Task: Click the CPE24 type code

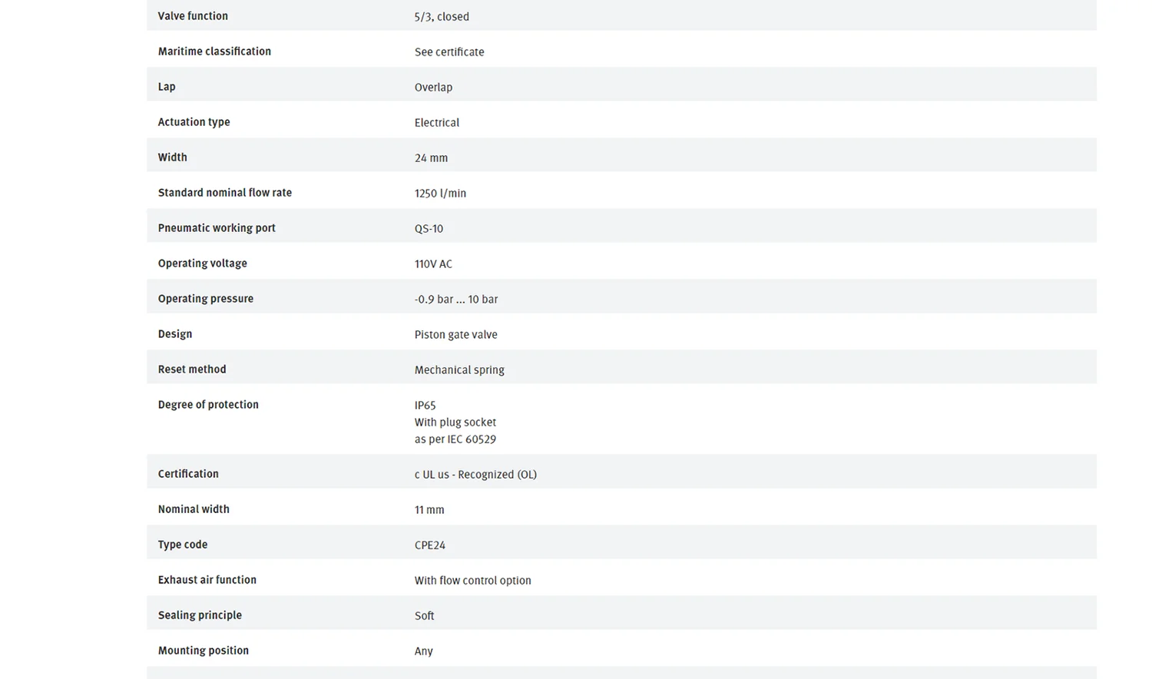Action: tap(430, 545)
